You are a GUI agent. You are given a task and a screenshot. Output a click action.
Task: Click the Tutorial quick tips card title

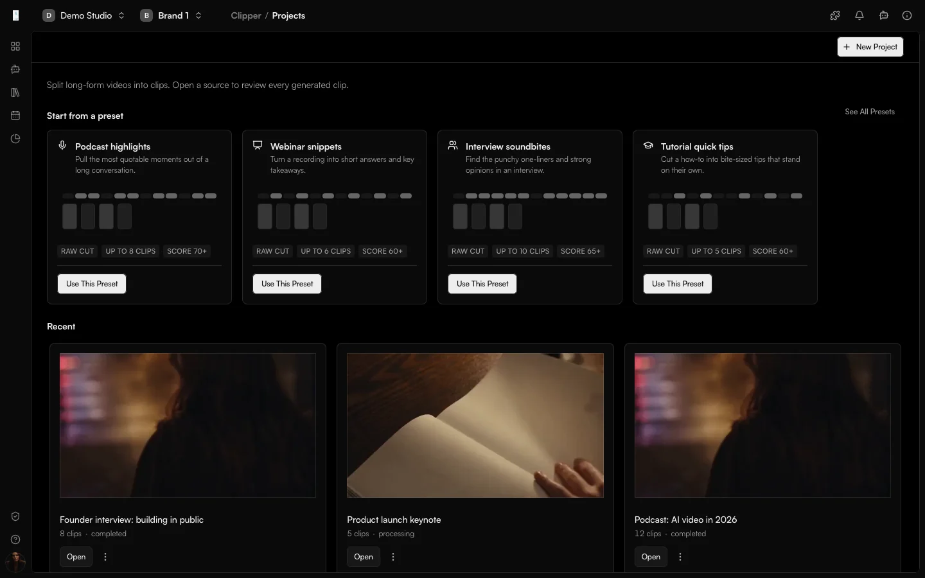pyautogui.click(x=697, y=146)
